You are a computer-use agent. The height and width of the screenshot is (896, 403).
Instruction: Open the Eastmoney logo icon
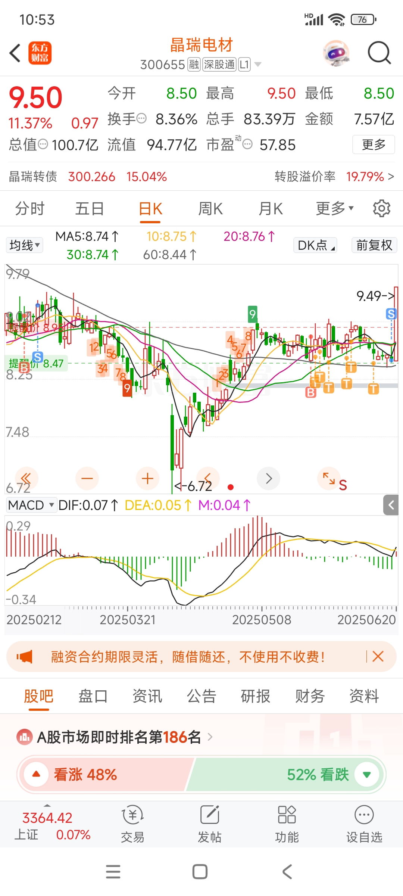tap(40, 53)
